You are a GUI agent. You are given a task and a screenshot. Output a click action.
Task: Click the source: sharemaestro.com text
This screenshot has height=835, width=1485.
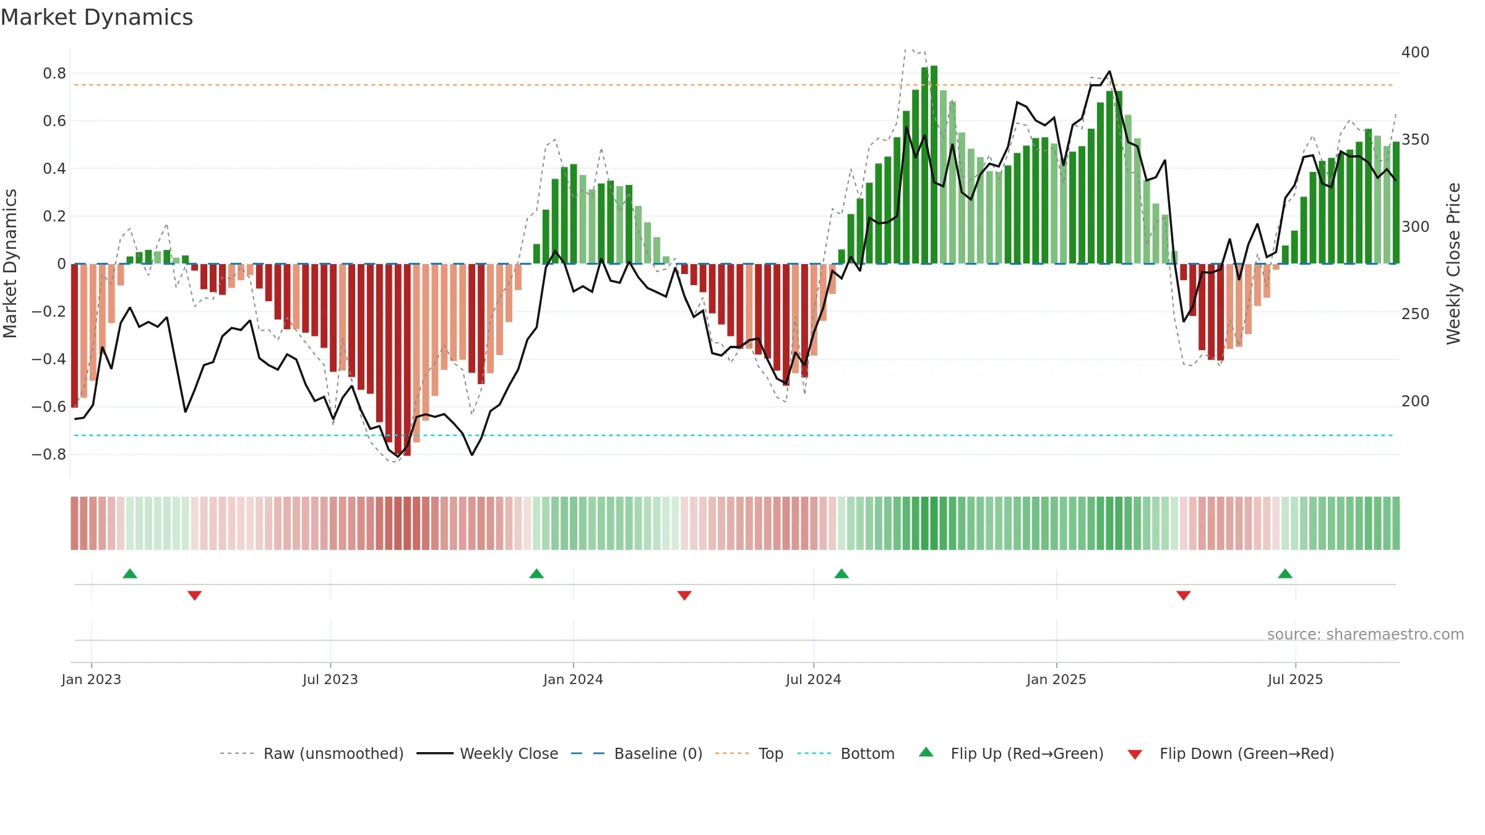point(1366,634)
